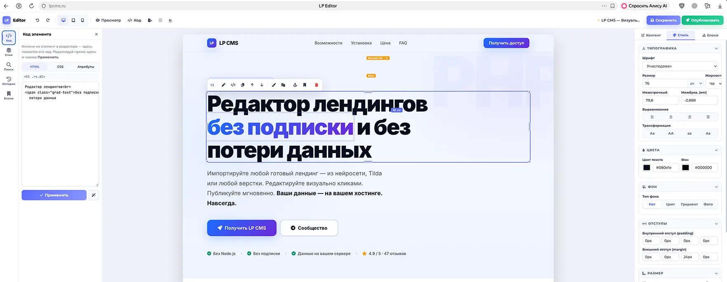Close the Код элемента panel
Screen dimensions: 727x282
96,34
